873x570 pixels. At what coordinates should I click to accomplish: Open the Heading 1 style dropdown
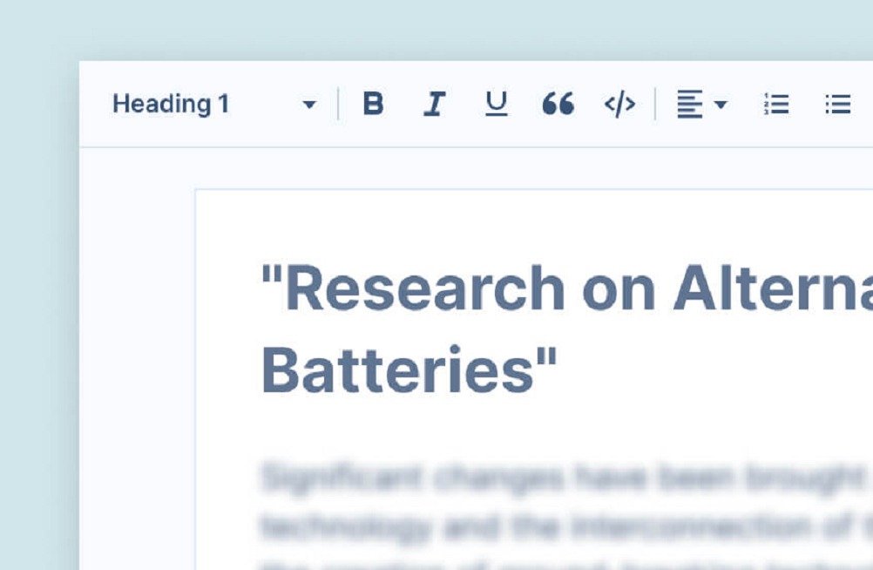(x=214, y=104)
